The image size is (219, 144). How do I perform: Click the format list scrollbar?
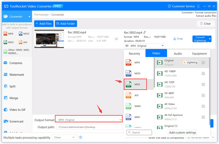click(154, 72)
